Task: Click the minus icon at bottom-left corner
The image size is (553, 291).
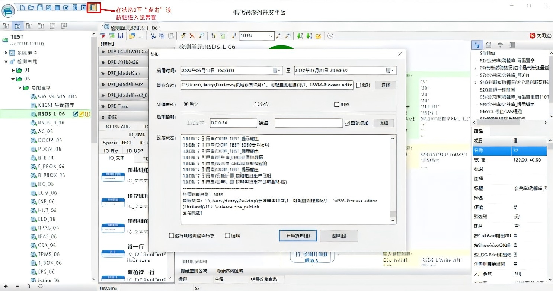Action: click(x=17, y=286)
